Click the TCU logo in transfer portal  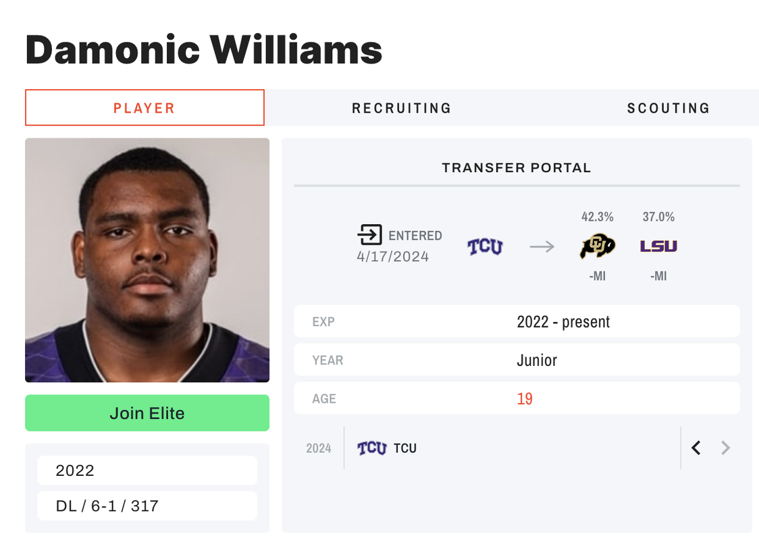485,247
